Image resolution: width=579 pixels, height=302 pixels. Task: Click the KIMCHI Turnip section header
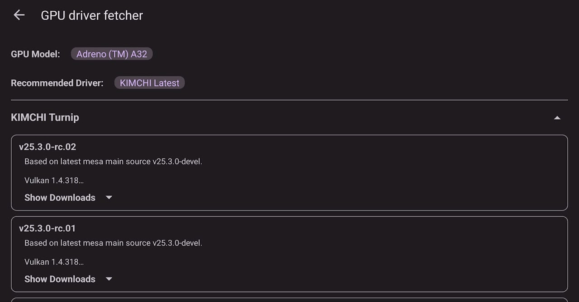click(45, 117)
